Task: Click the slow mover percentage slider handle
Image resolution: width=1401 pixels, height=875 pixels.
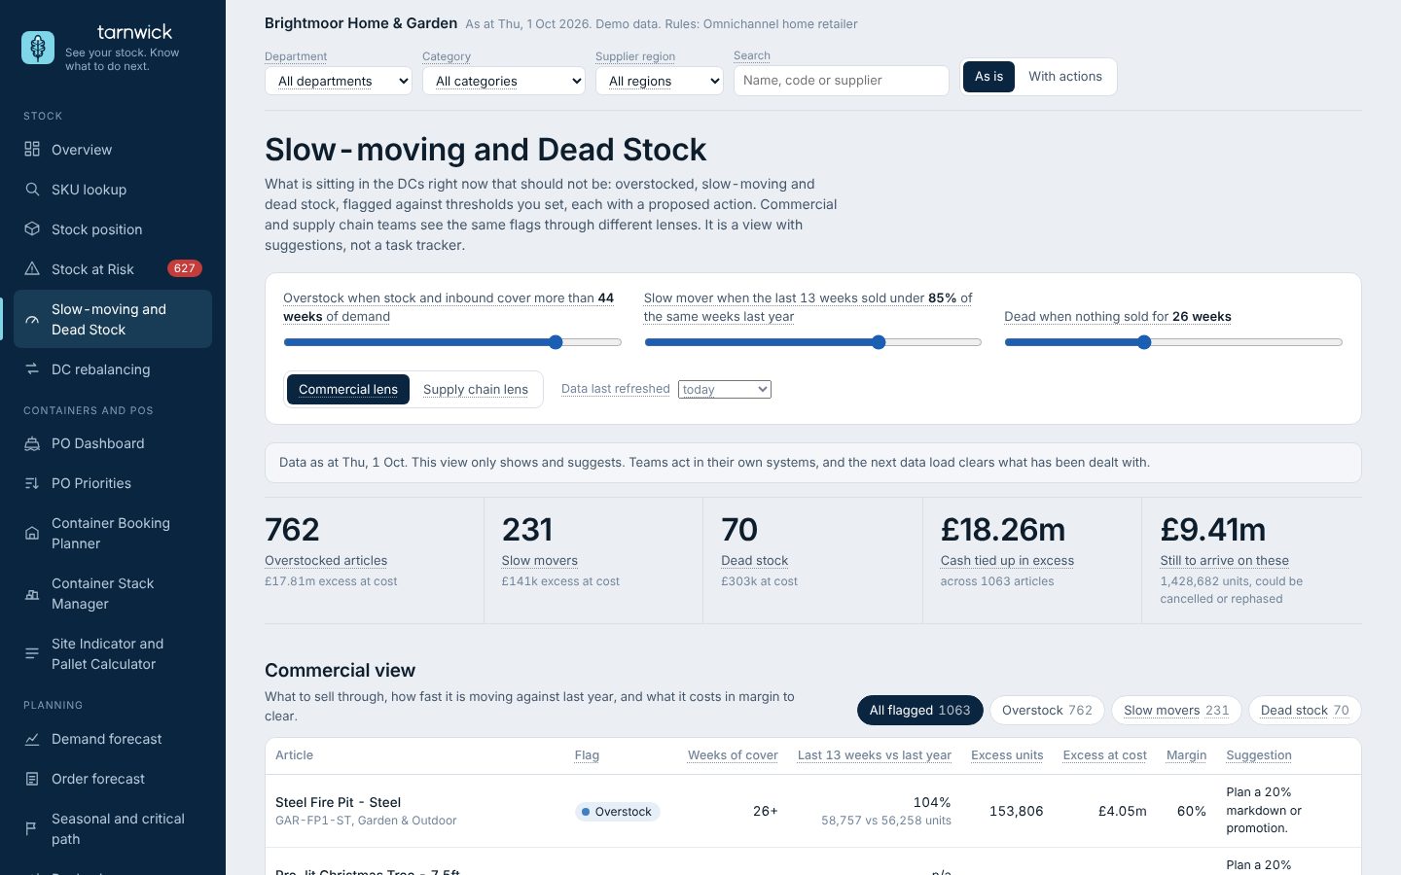Action: [879, 342]
